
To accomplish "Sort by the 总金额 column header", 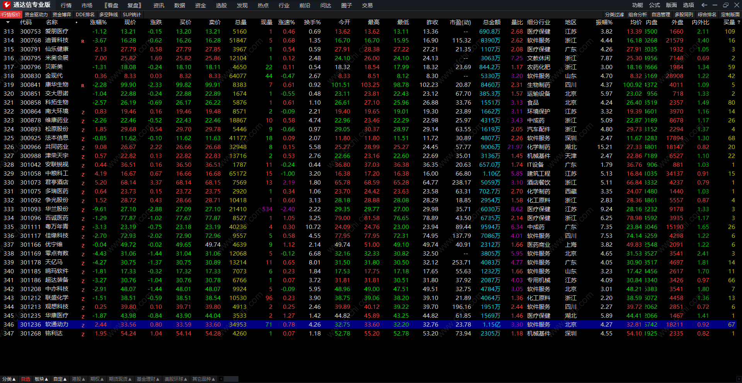I will pos(492,22).
